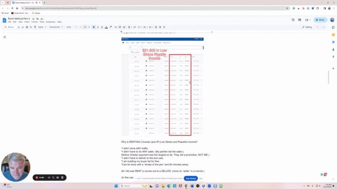Get add-ons with plus icon

coord(333,68)
